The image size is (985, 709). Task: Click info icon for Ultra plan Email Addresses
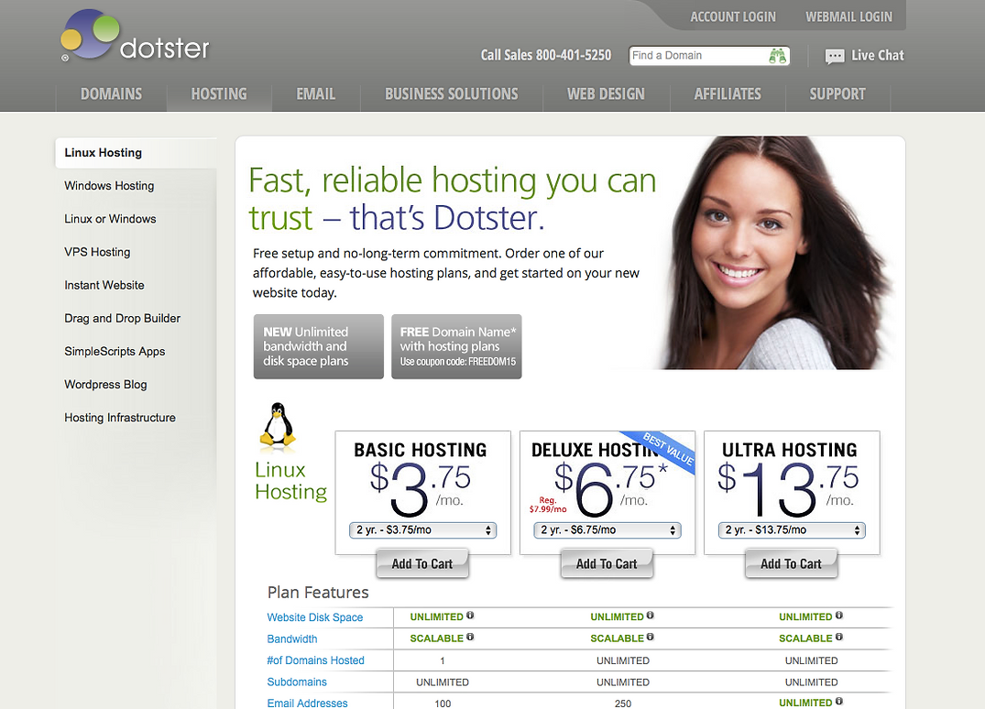pos(838,702)
